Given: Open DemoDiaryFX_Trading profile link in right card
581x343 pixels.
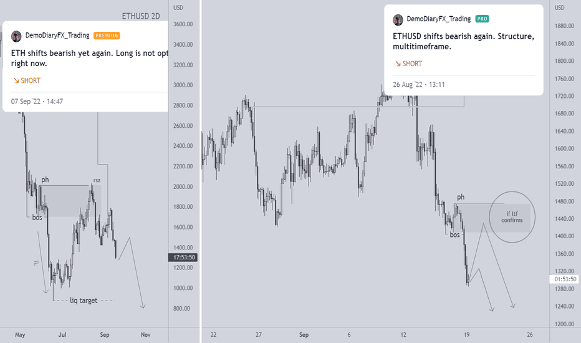Looking at the screenshot, I should [439, 19].
